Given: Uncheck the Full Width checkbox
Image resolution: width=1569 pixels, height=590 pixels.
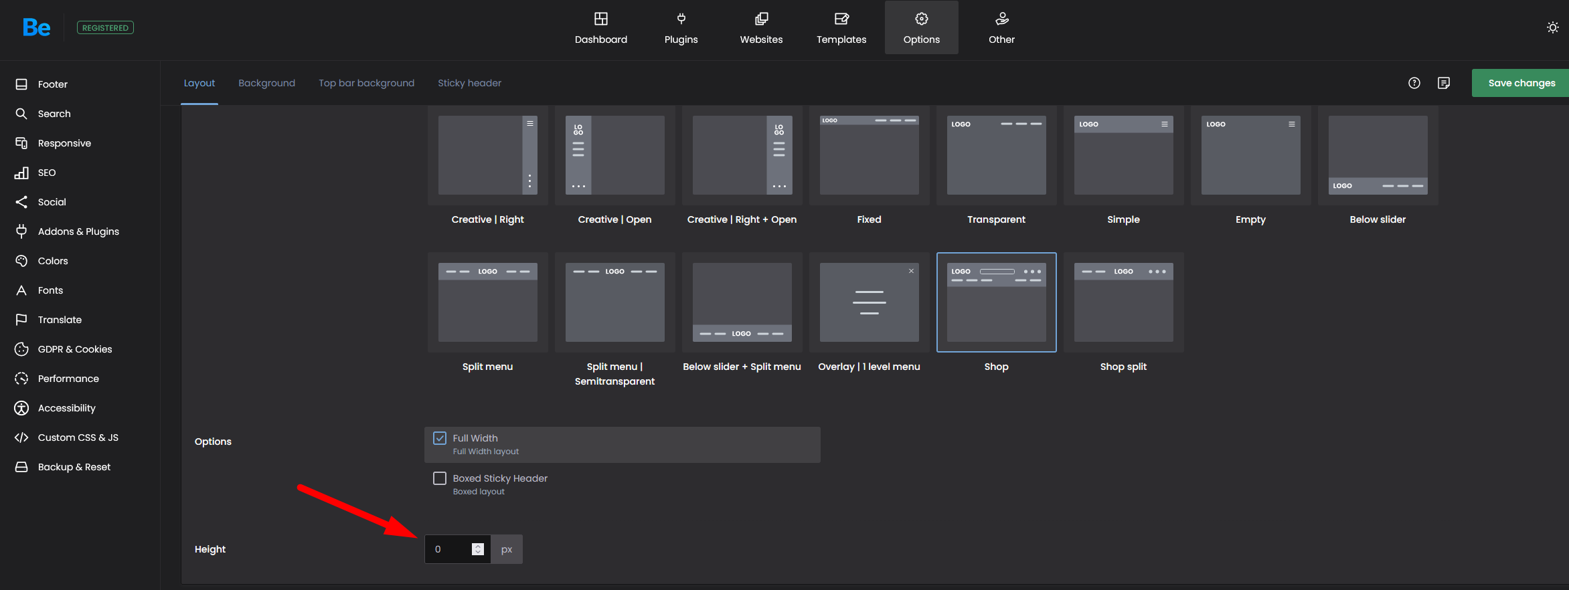Looking at the screenshot, I should point(440,438).
